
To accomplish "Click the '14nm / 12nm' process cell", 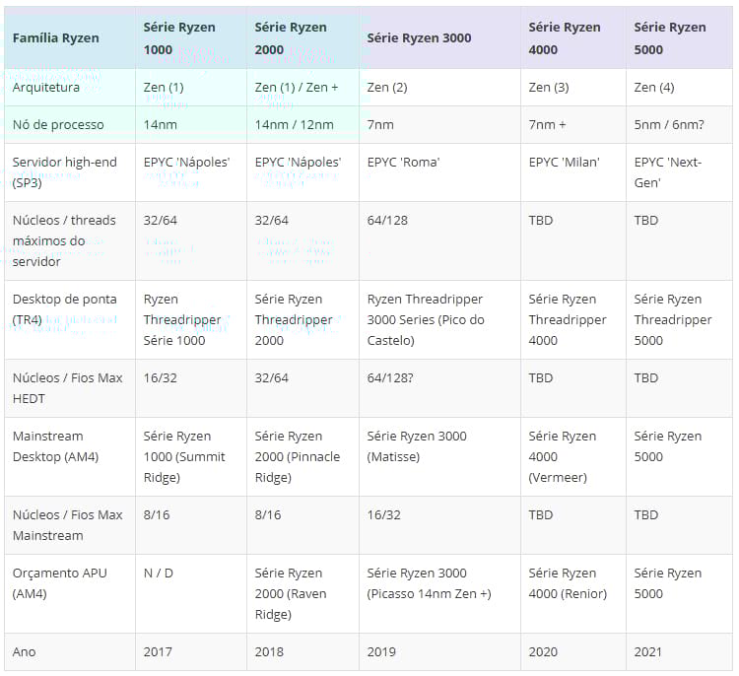I will coord(302,124).
